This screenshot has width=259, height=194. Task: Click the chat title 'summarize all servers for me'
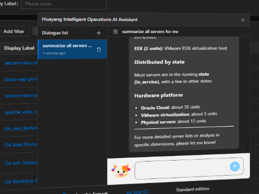pos(150,32)
